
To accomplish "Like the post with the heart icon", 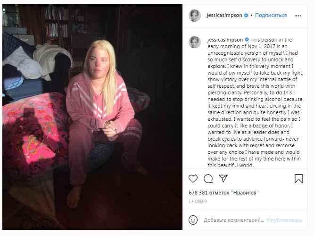I will tap(193, 178).
